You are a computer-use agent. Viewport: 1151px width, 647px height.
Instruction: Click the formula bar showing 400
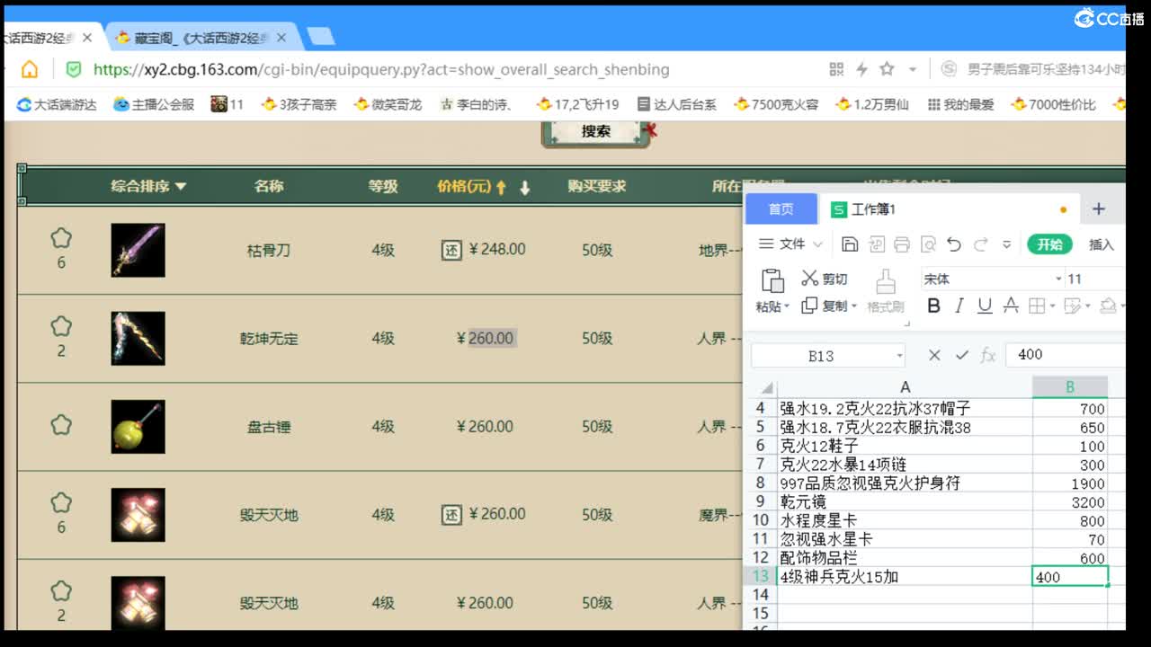(1066, 355)
